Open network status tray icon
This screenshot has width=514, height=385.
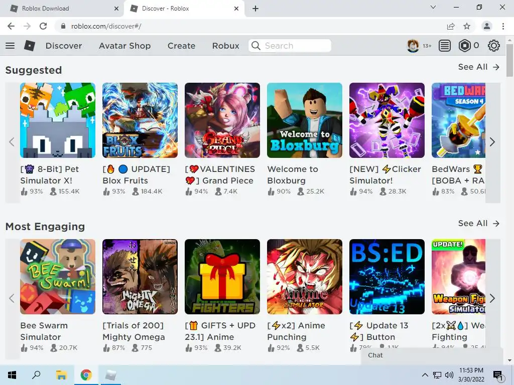point(437,375)
